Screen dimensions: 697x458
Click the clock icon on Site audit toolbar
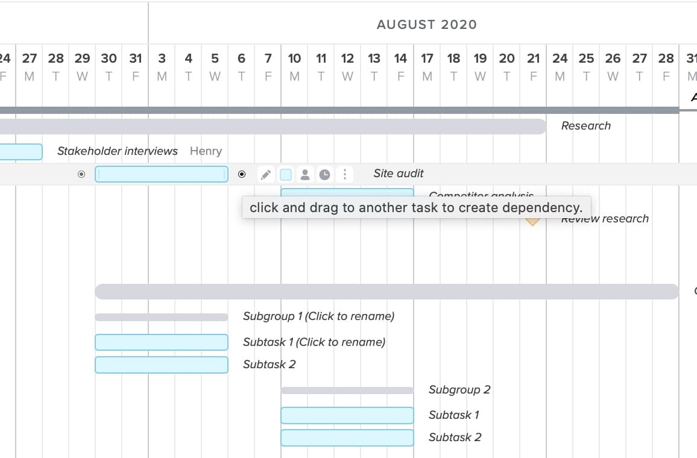tap(325, 174)
